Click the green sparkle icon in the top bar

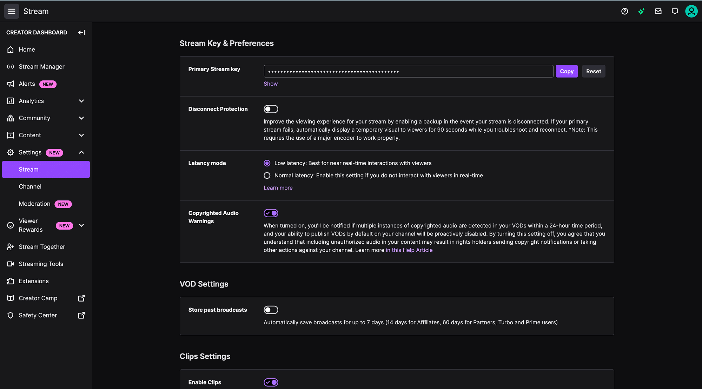(x=641, y=11)
